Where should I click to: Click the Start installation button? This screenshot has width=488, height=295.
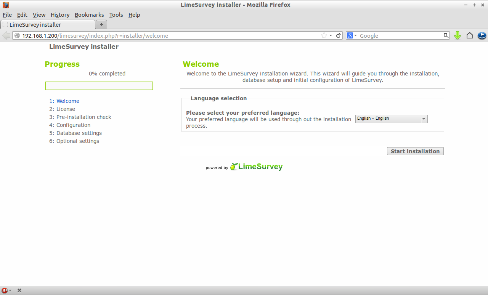point(415,151)
